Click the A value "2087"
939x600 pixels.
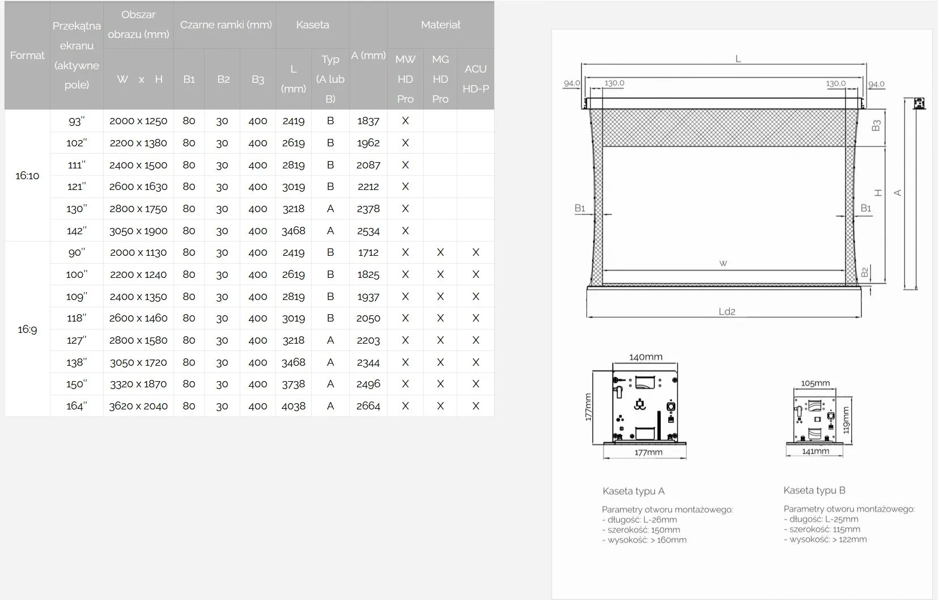[368, 165]
